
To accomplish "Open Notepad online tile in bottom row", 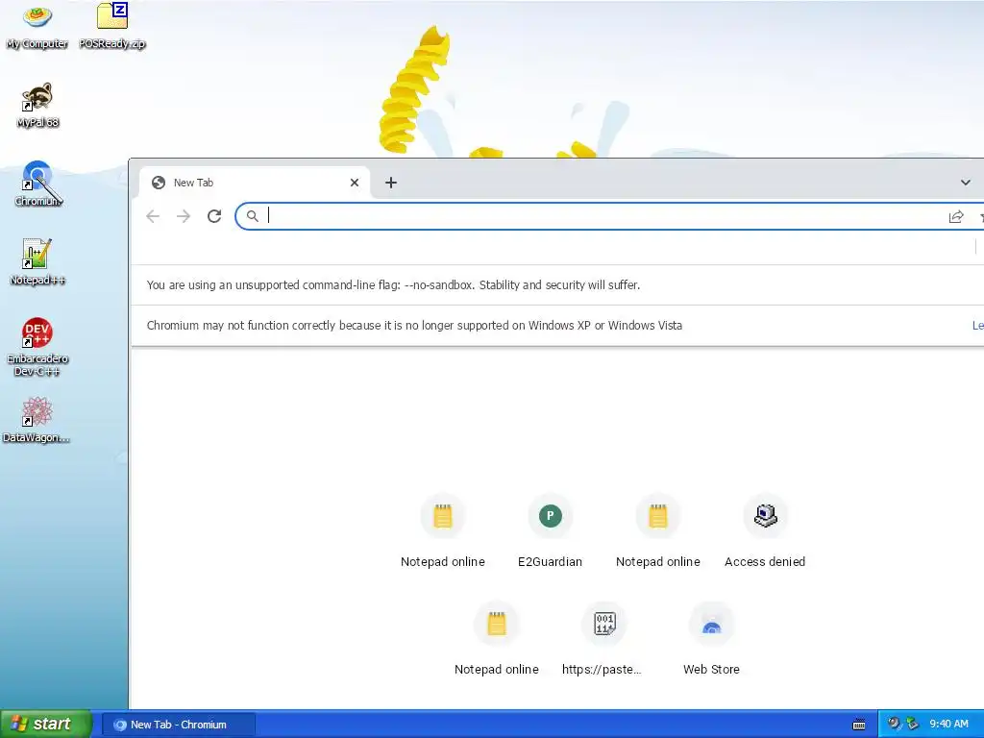I will (497, 639).
